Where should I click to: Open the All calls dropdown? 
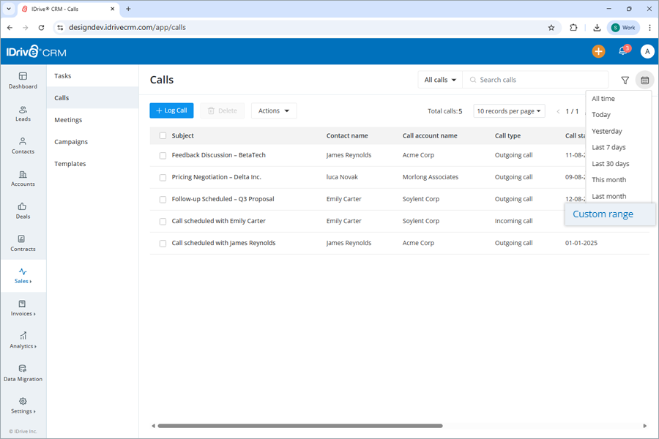click(440, 79)
